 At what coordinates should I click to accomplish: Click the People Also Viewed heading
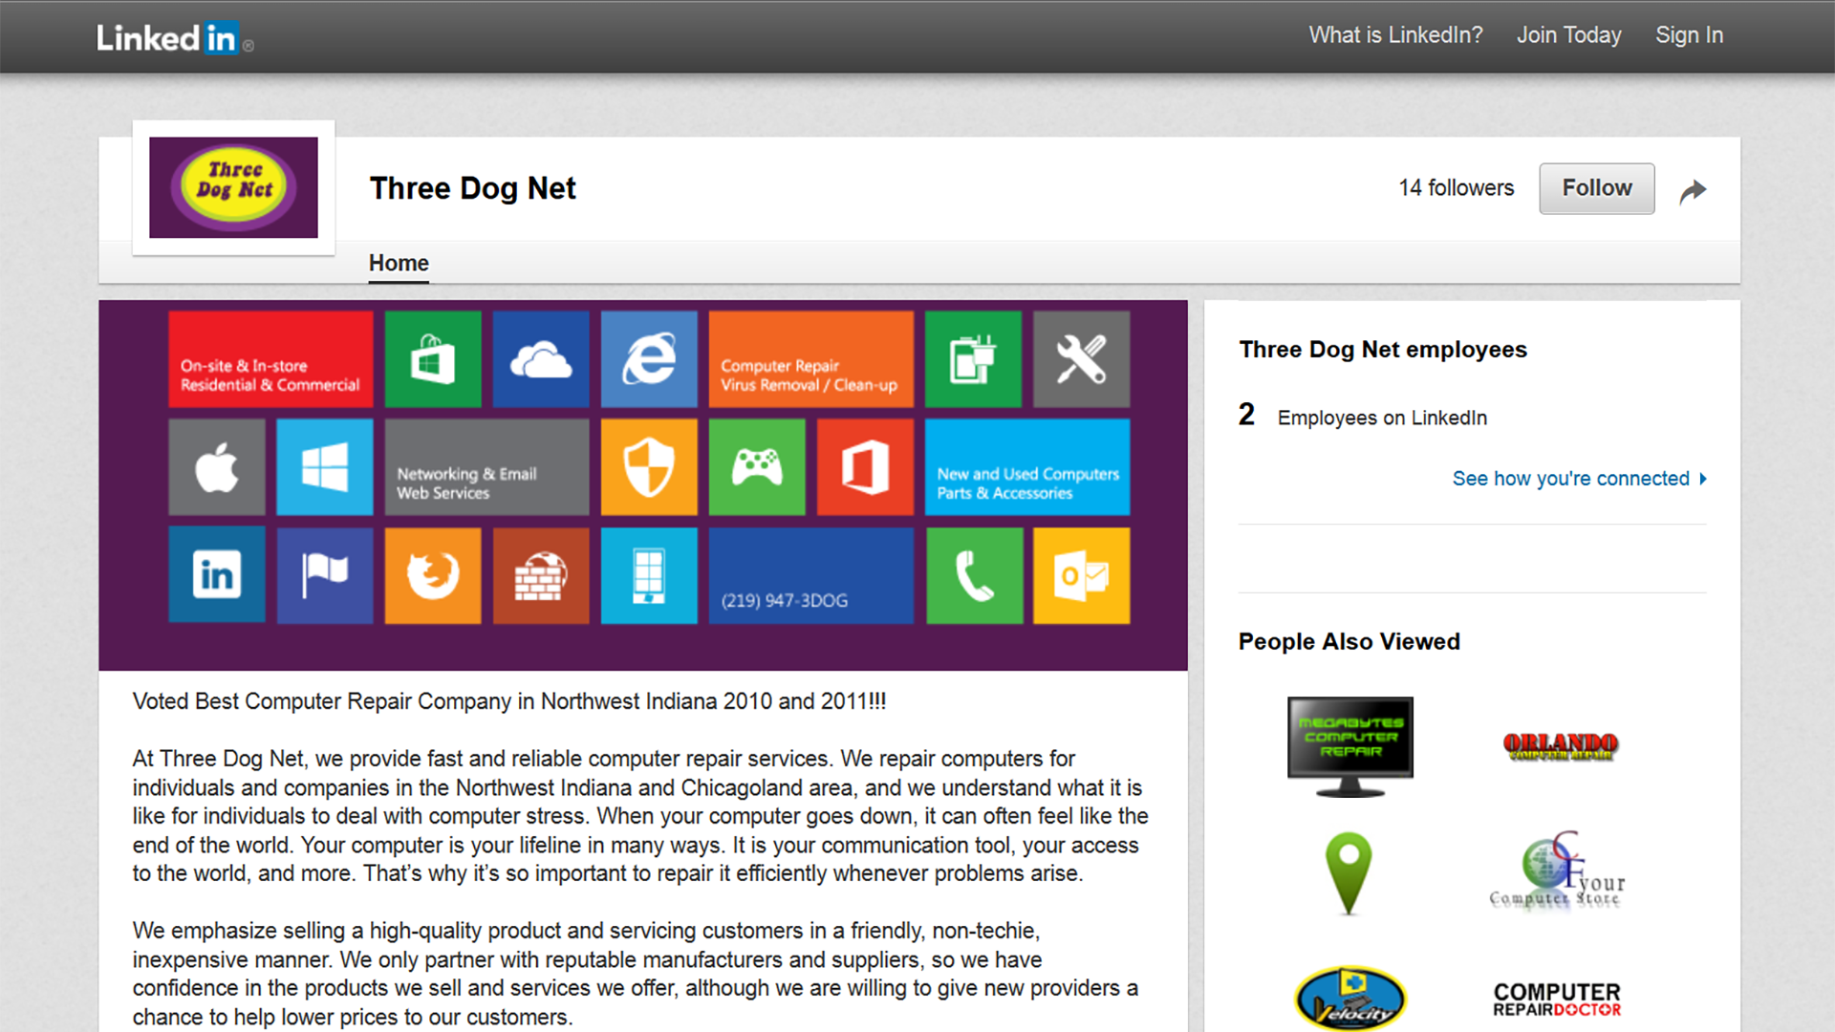click(x=1349, y=642)
